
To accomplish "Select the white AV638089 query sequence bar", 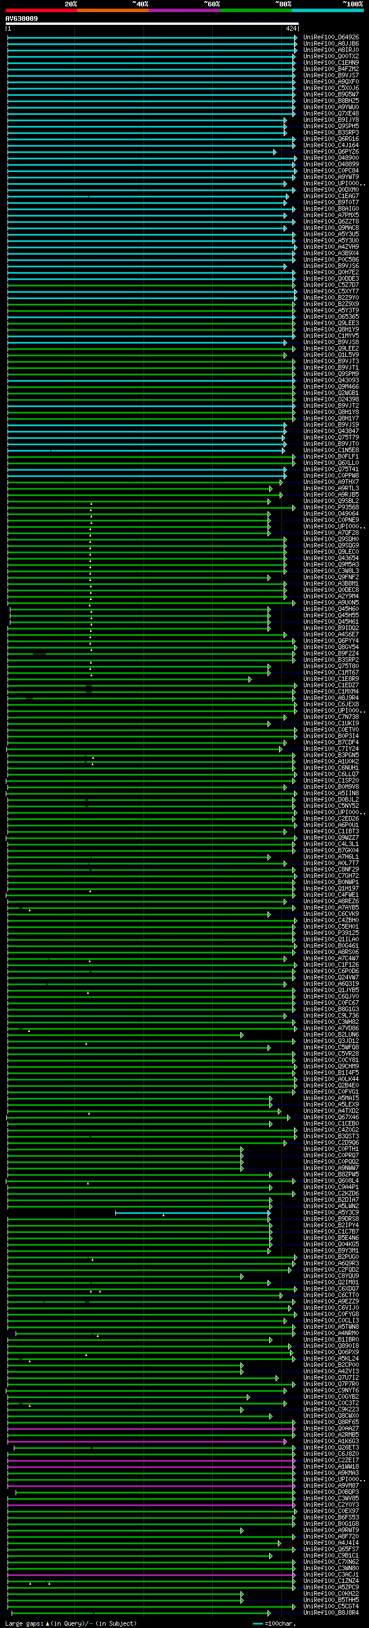I will point(152,23).
